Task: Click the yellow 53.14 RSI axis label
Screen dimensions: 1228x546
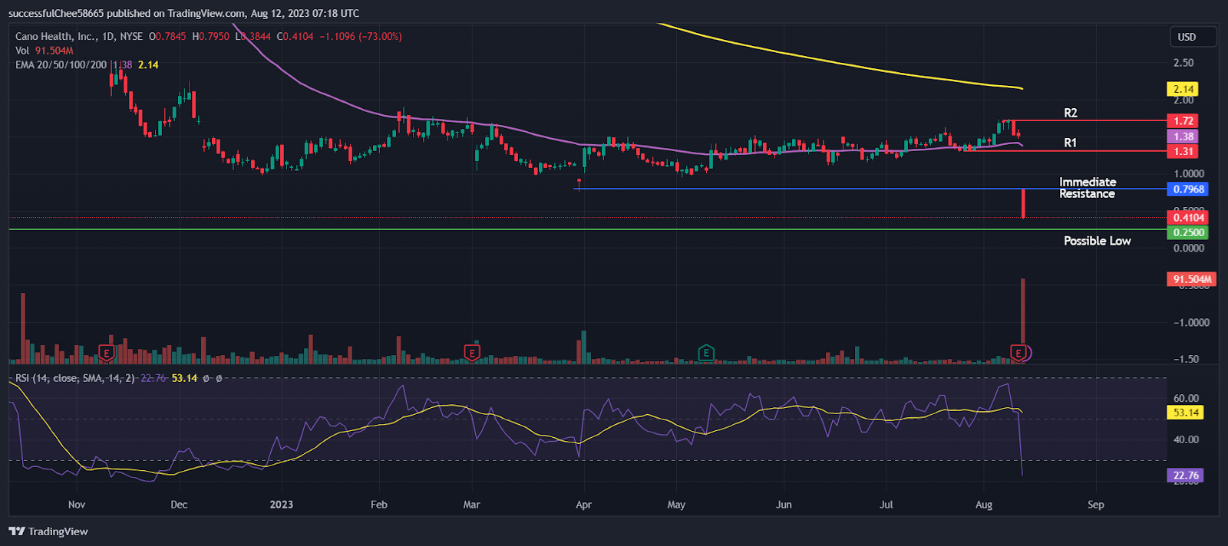Action: click(x=1186, y=413)
